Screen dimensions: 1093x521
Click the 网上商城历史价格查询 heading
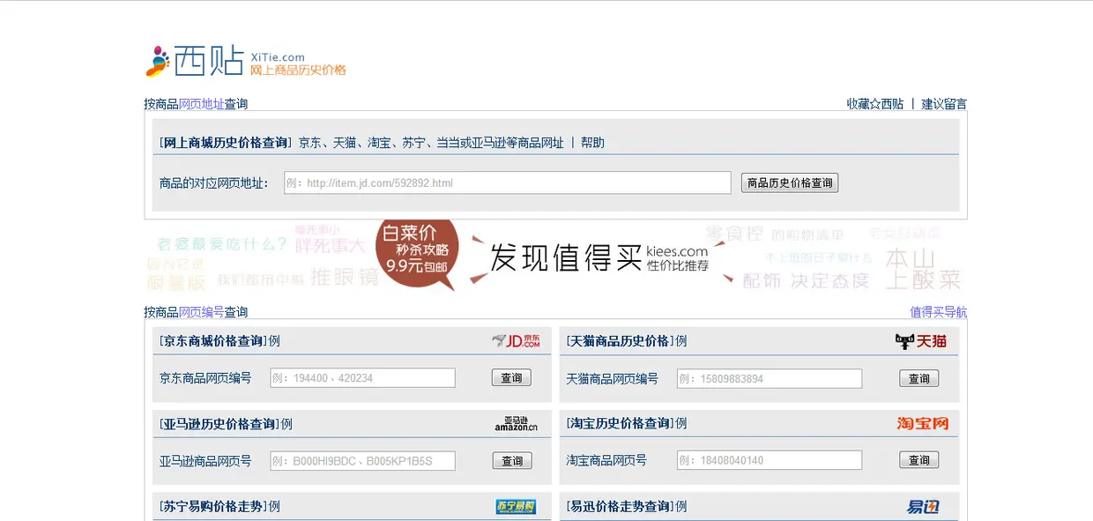click(224, 143)
